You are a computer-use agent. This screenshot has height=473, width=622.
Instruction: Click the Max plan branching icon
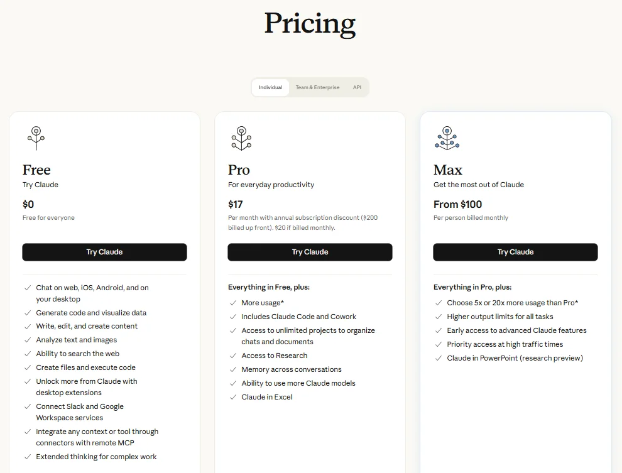tap(447, 138)
